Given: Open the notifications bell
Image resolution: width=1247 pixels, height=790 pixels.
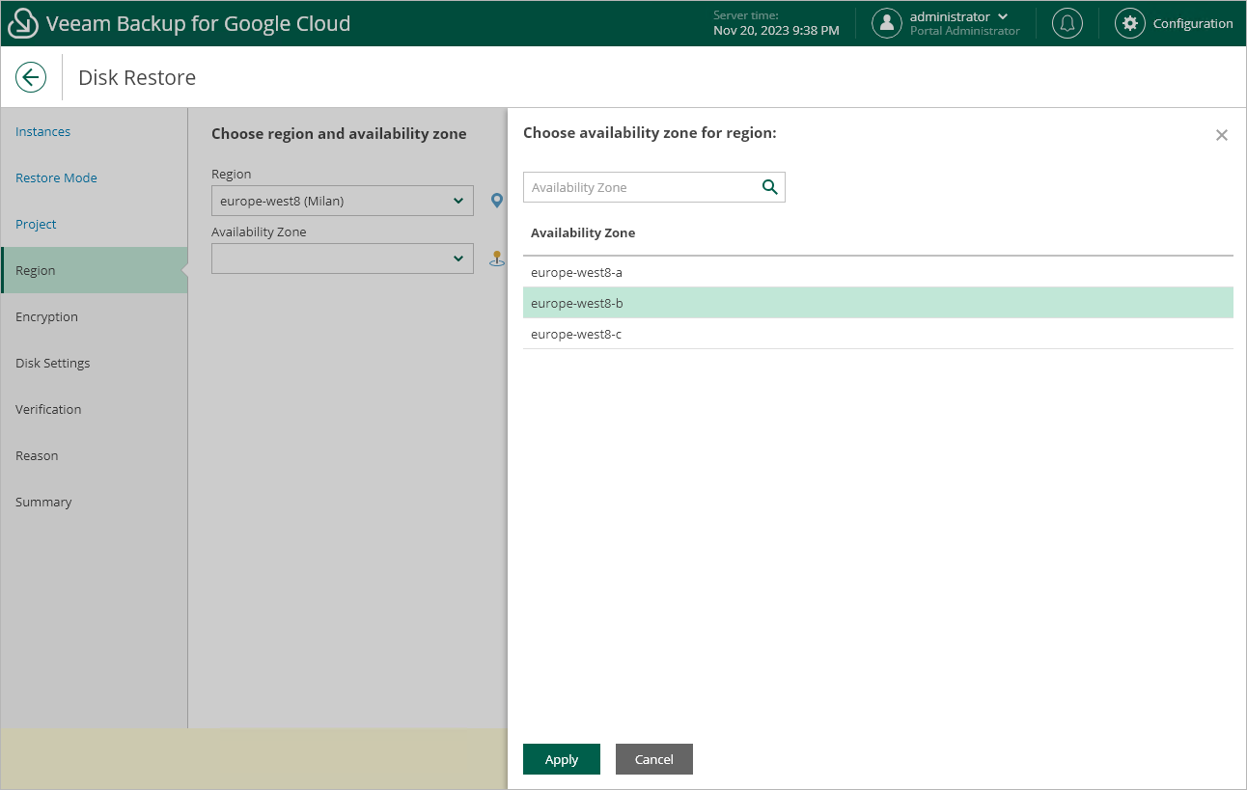Looking at the screenshot, I should [x=1067, y=23].
